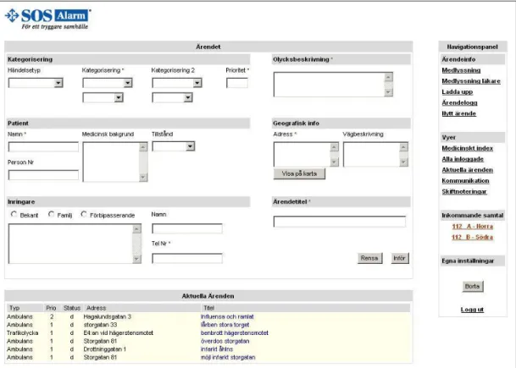Click the patient Namn input field
This screenshot has width=516, height=368.
pyautogui.click(x=43, y=147)
